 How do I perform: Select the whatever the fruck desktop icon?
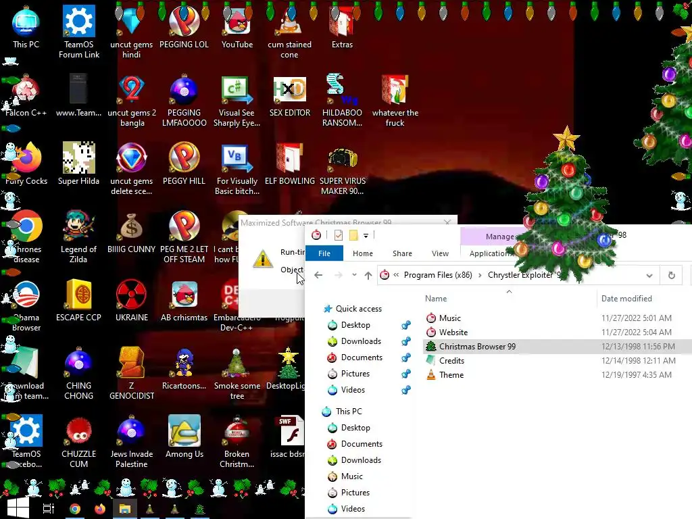[395, 101]
